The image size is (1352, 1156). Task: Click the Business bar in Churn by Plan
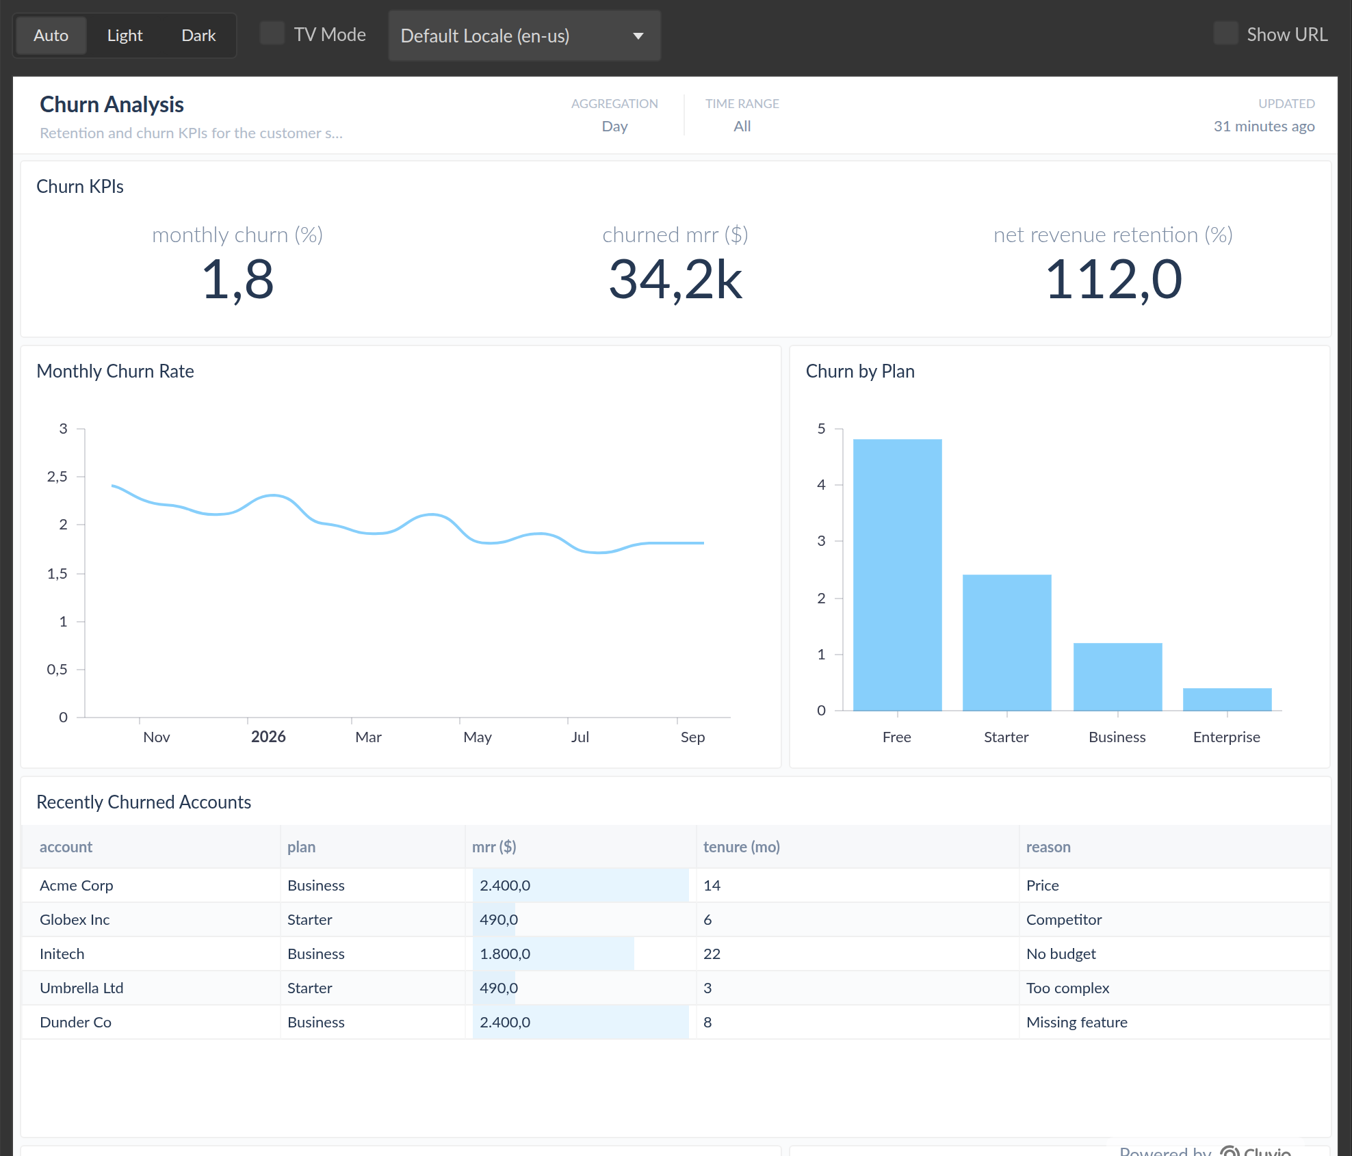tap(1117, 676)
